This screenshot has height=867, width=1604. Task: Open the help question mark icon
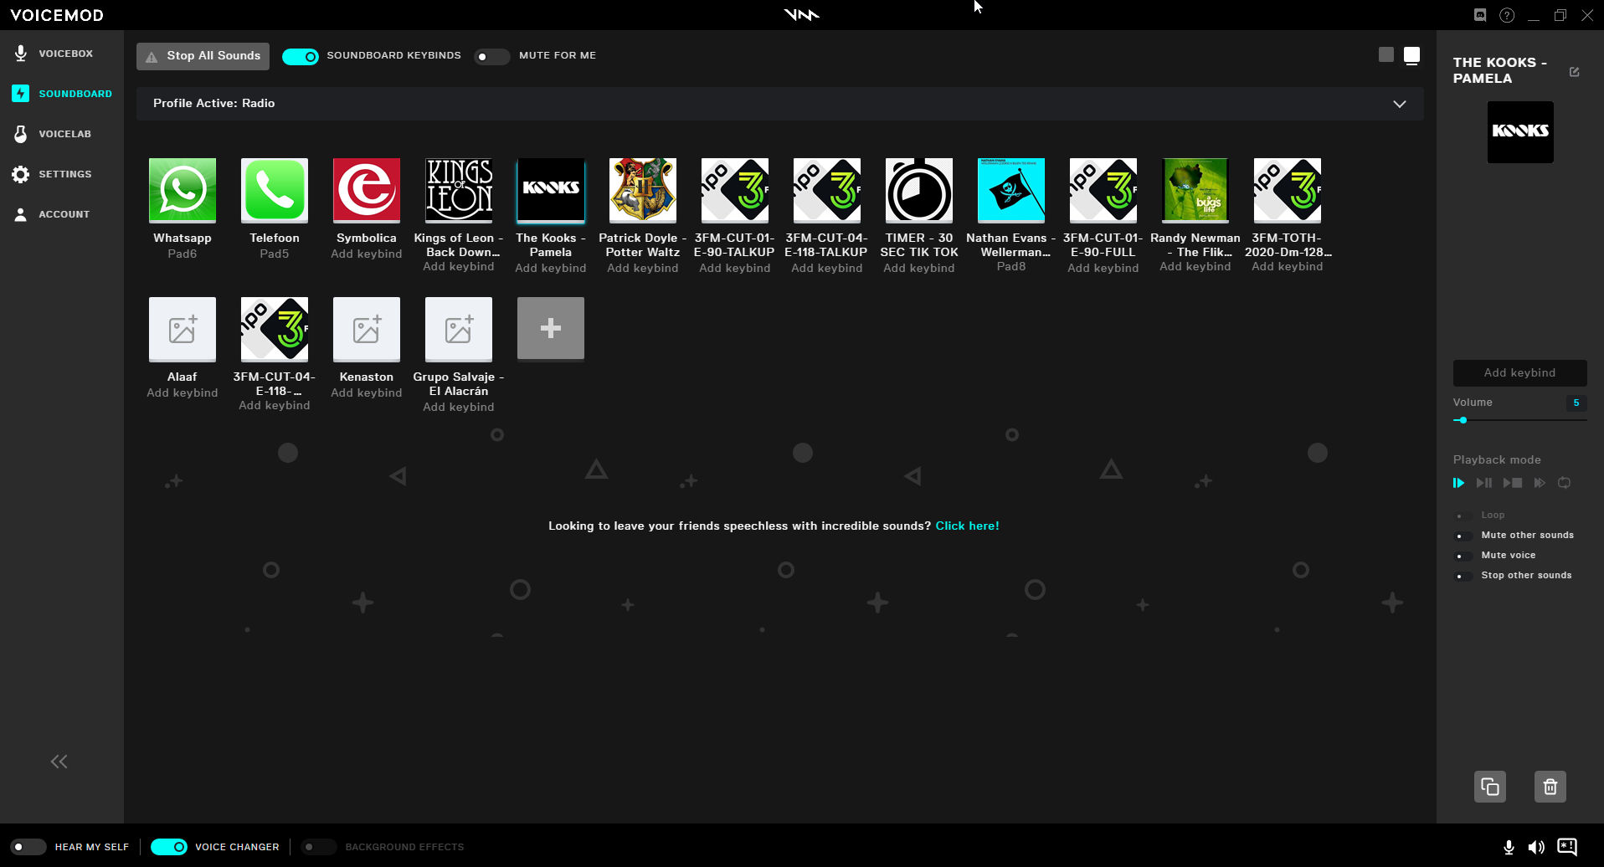[1507, 15]
